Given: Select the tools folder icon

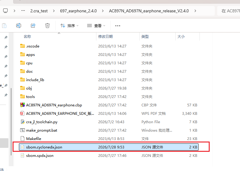Looking at the screenshot, I should pos(23,96).
